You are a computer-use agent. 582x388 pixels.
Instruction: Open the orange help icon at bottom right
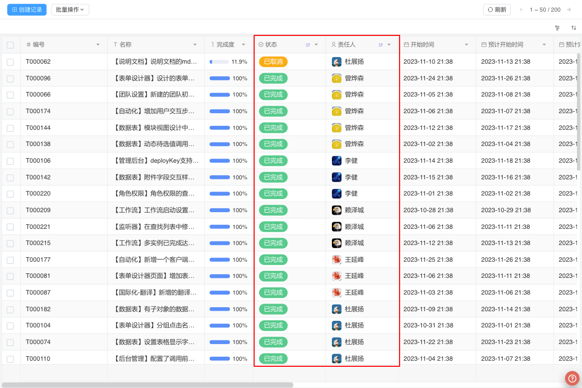click(x=572, y=378)
